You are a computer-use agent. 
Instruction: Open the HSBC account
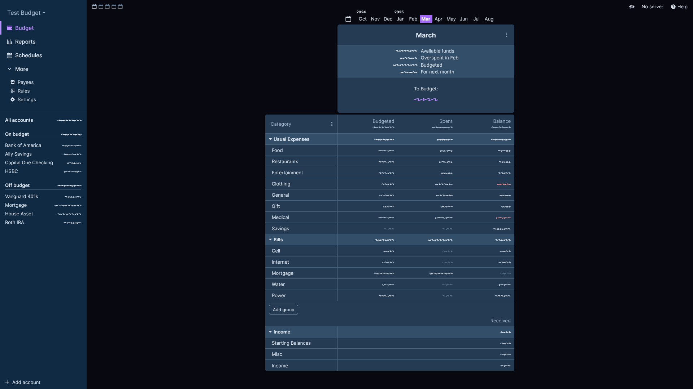pyautogui.click(x=43, y=171)
